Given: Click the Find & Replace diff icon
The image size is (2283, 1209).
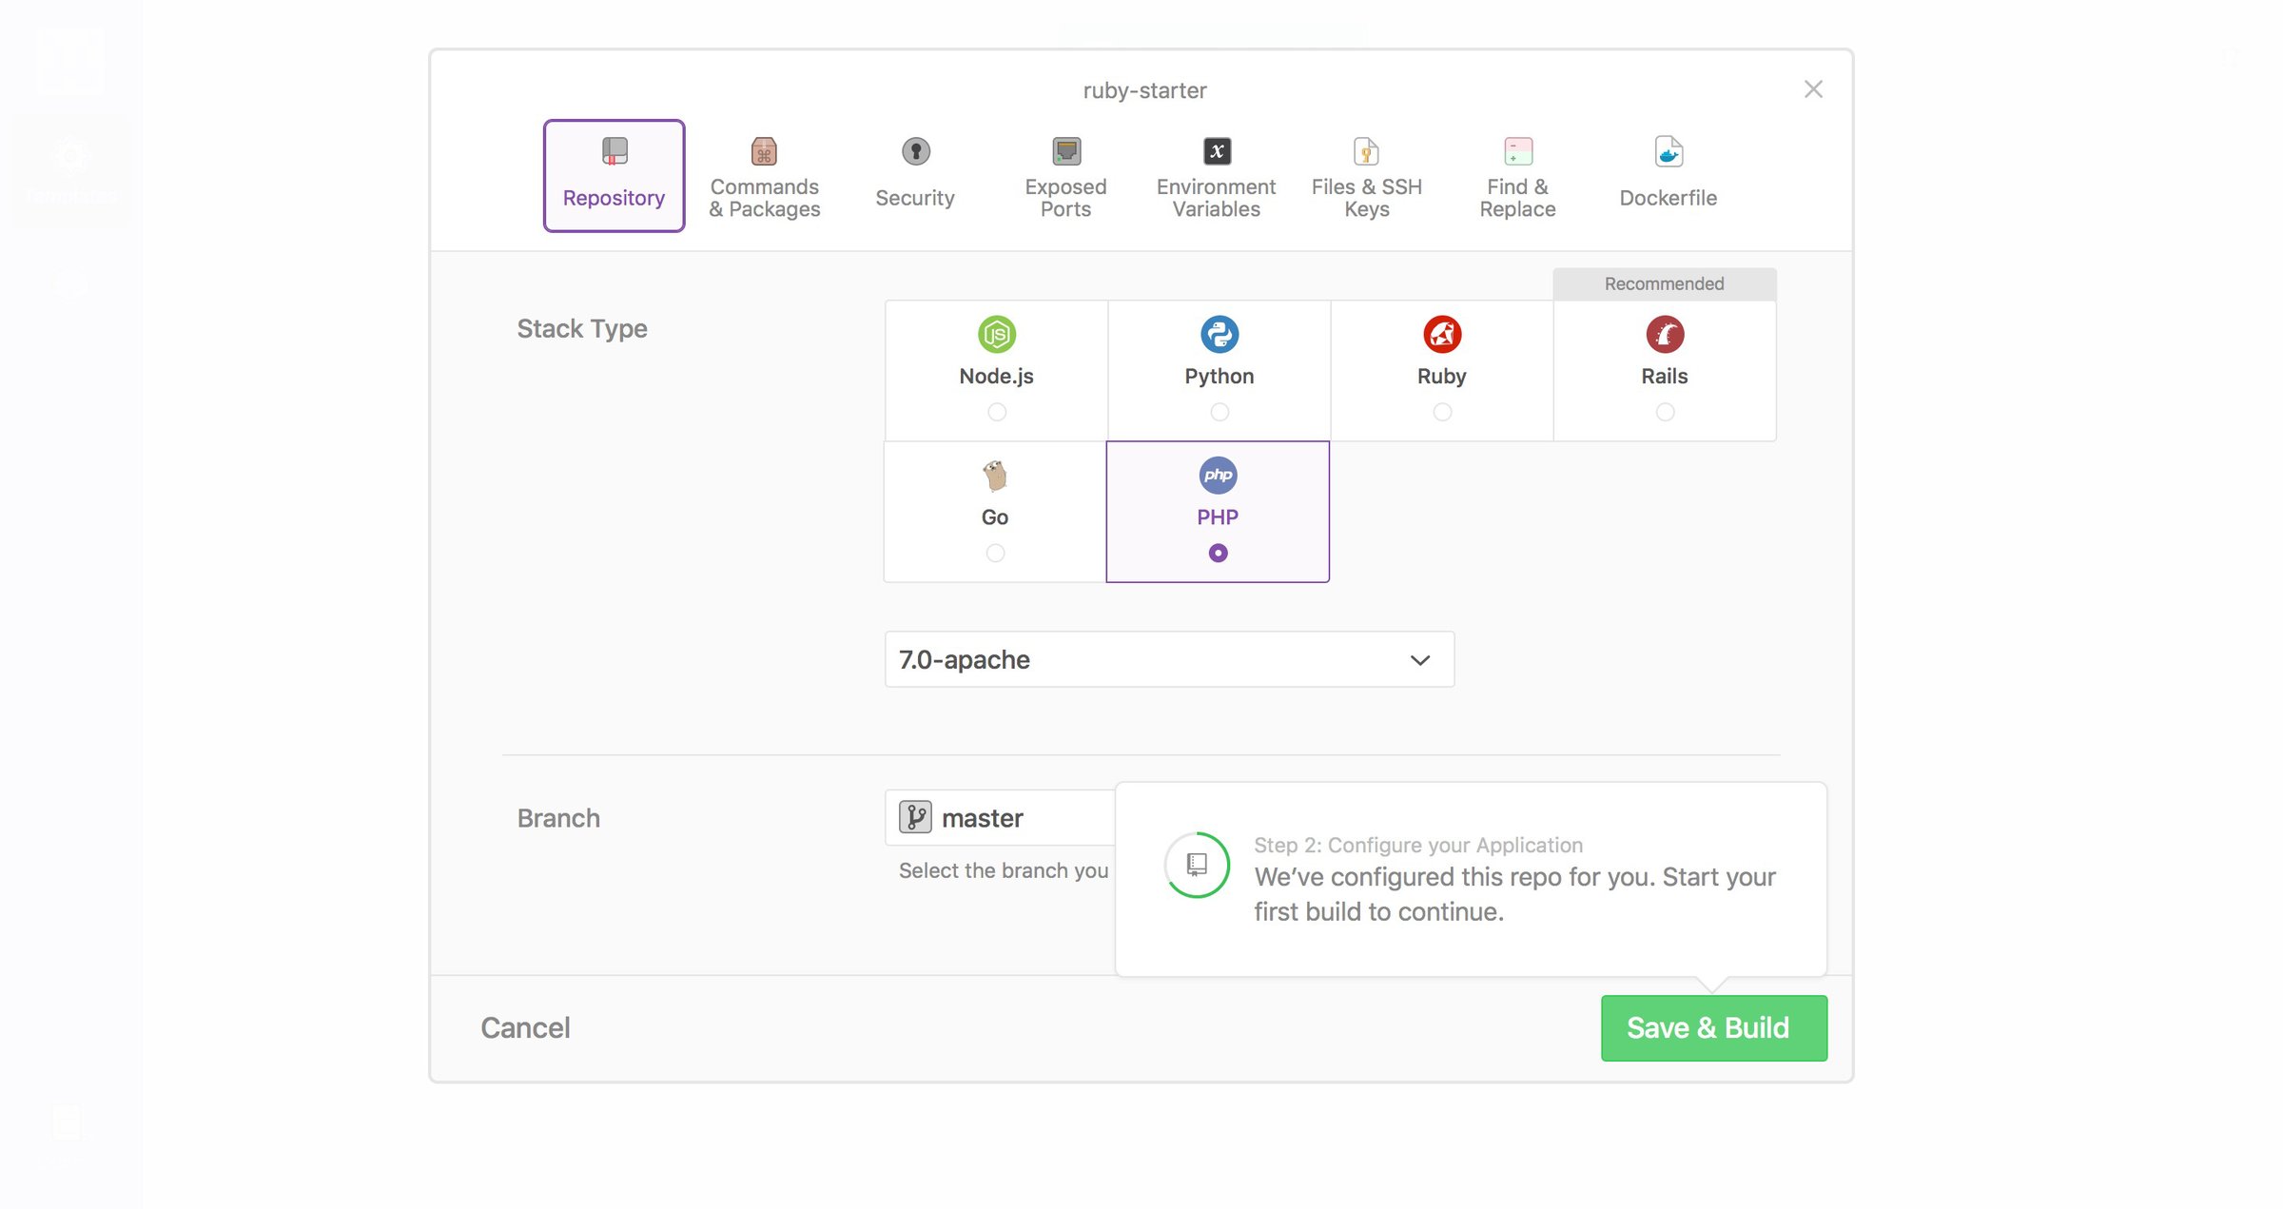Looking at the screenshot, I should (1518, 151).
